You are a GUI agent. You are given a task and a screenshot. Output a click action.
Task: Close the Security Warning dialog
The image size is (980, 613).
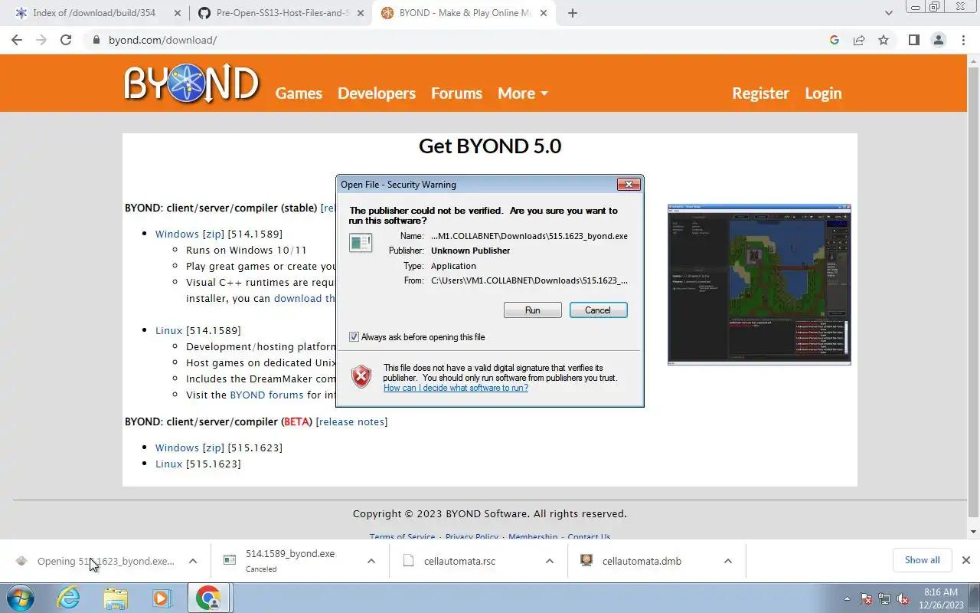click(629, 185)
